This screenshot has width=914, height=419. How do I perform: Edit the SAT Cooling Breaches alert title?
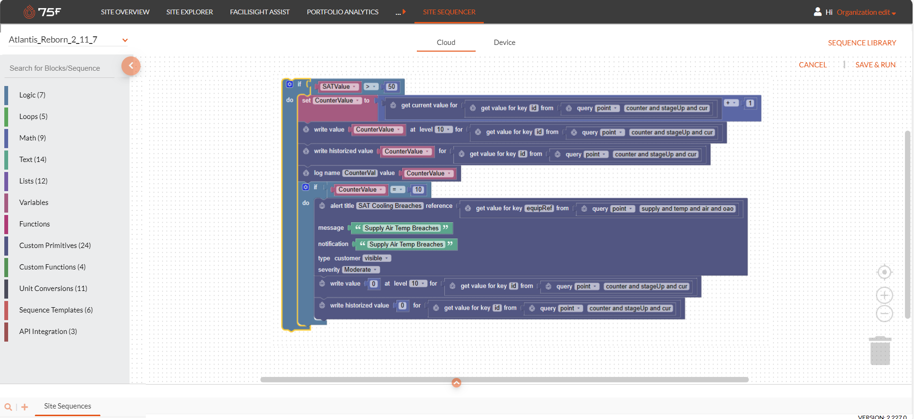(x=390, y=206)
